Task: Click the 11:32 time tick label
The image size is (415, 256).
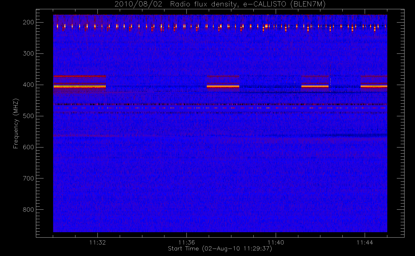Action: [x=97, y=242]
